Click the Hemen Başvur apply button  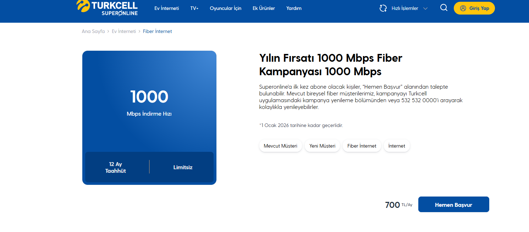point(454,204)
